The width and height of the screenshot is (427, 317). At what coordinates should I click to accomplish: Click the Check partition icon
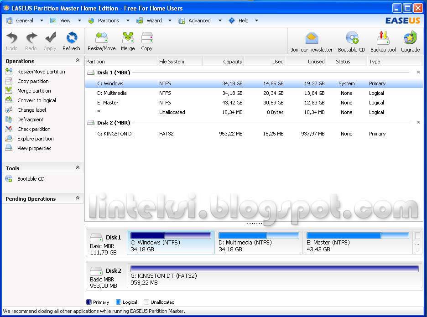coord(9,129)
